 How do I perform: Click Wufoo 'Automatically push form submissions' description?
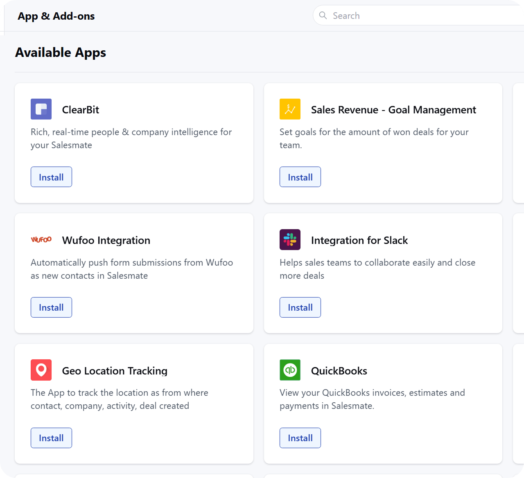pos(132,269)
